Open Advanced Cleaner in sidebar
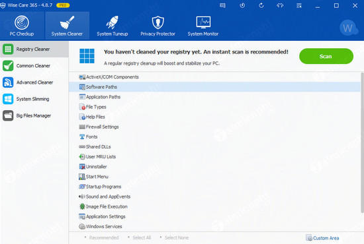Screen dimensions: 364x244 (x=34, y=82)
